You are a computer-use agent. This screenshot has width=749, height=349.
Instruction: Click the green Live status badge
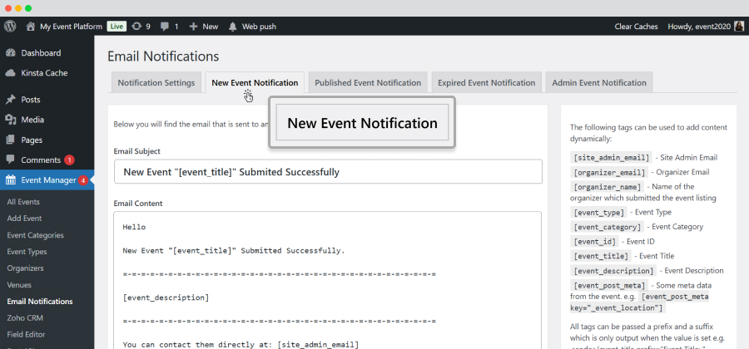click(117, 27)
